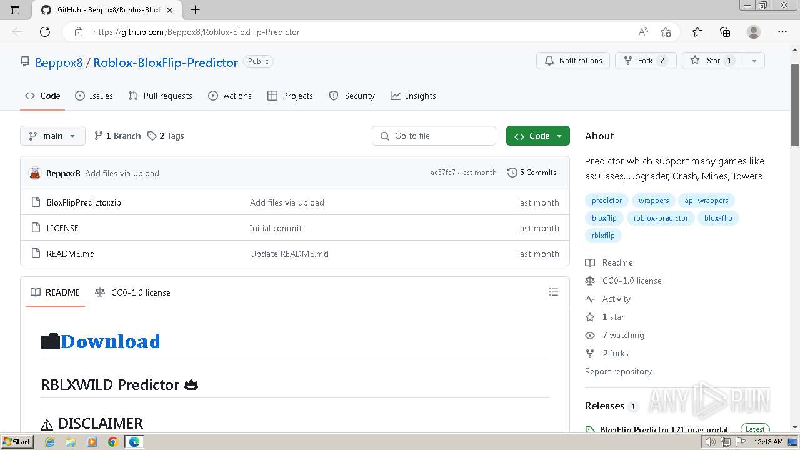Open Roblox-BloxFlip-Predictor repository link
This screenshot has height=450, width=800.
(166, 62)
